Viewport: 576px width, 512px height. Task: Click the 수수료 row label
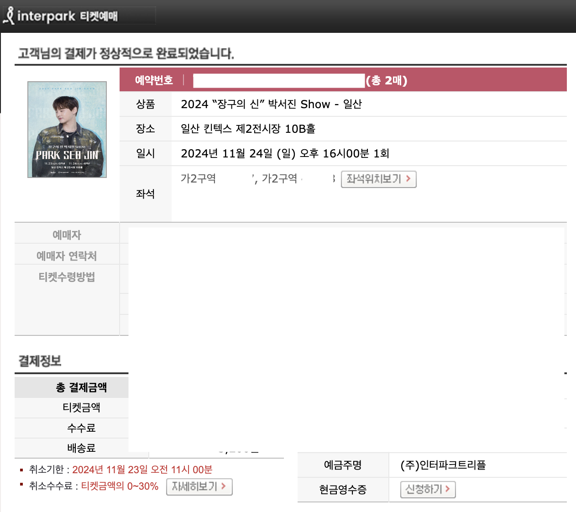(x=81, y=428)
